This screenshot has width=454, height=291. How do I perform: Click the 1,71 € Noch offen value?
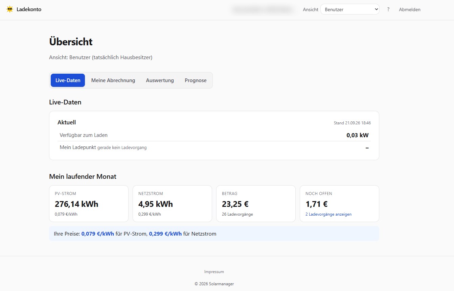316,204
